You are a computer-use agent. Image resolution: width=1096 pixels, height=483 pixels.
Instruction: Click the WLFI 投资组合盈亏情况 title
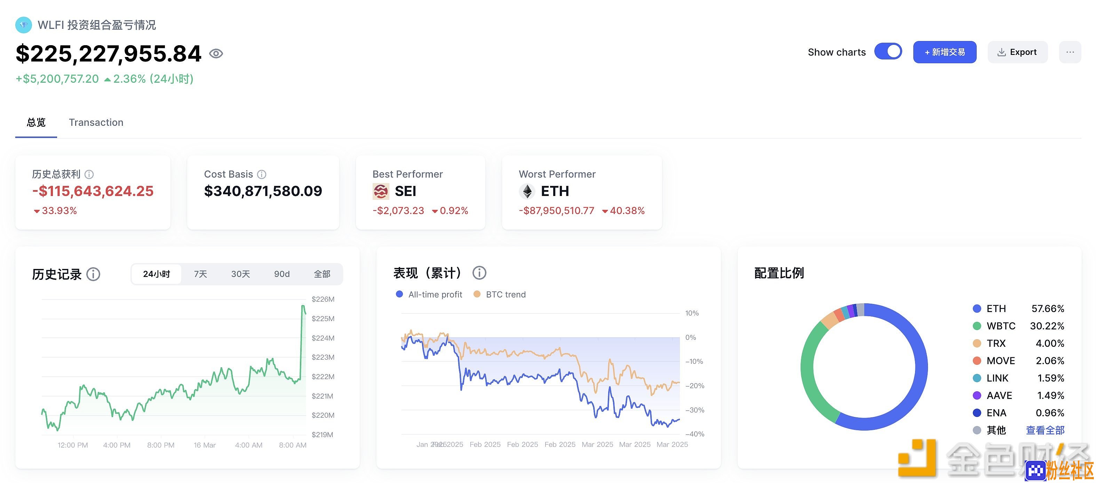pyautogui.click(x=97, y=25)
